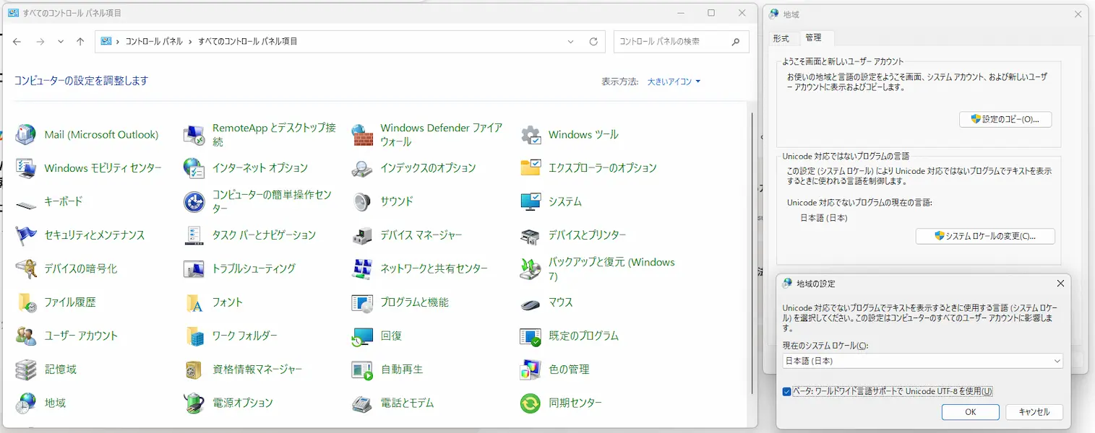Open インターネット オプション icon
The image size is (1095, 433).
[x=194, y=168]
